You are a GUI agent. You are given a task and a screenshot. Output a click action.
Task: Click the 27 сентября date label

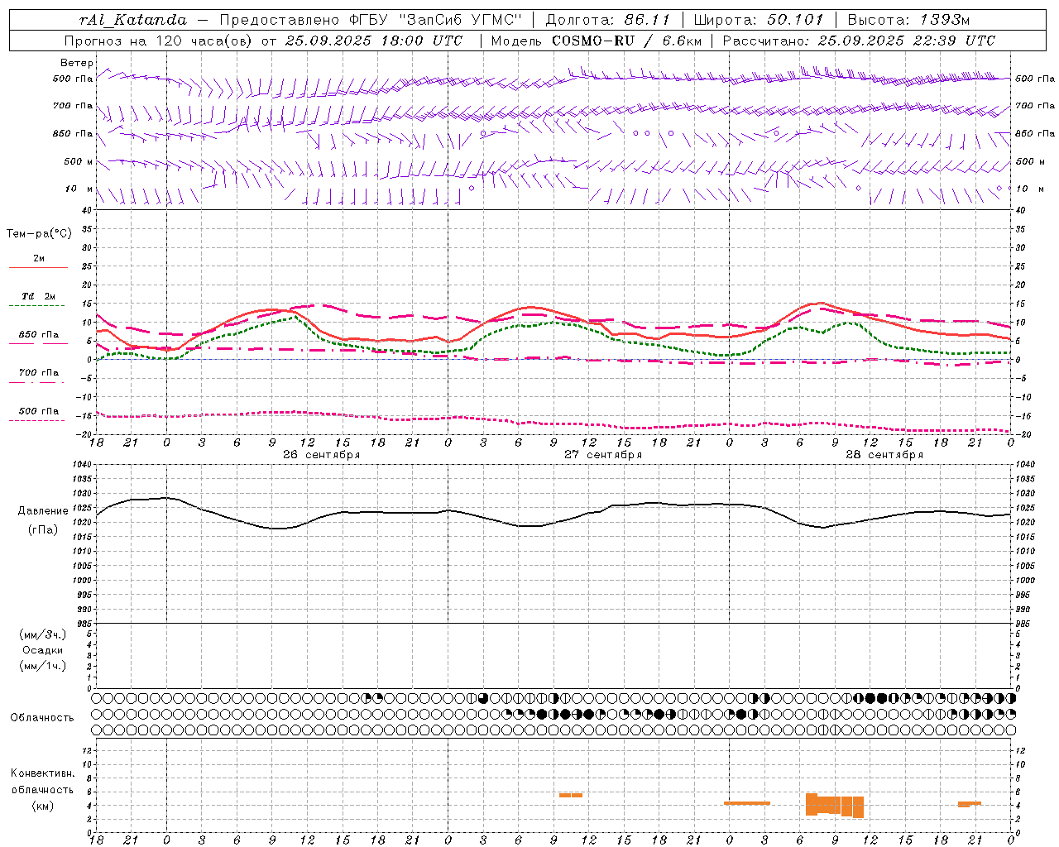[x=602, y=455]
